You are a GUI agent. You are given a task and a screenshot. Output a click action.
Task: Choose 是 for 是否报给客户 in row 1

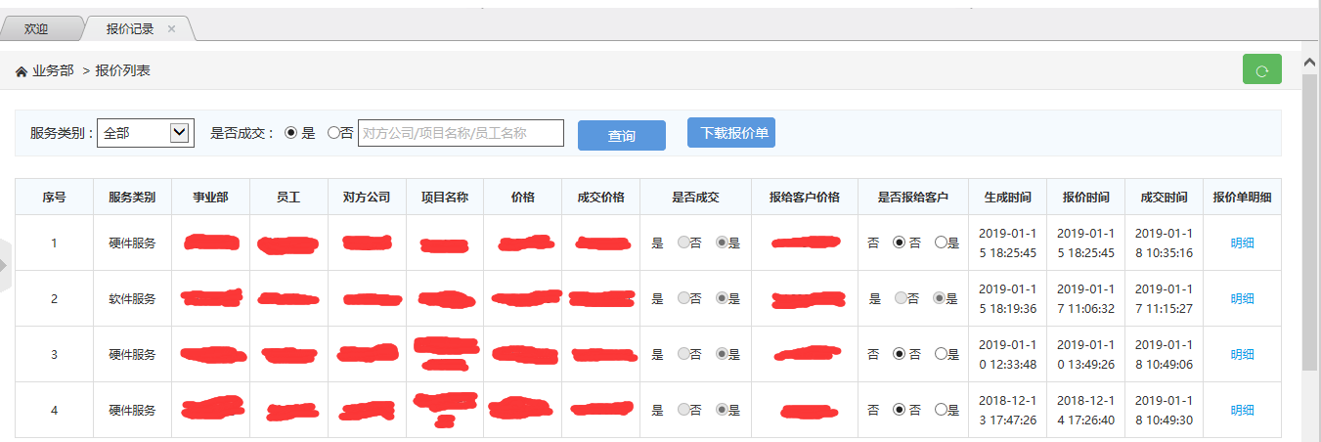(941, 243)
